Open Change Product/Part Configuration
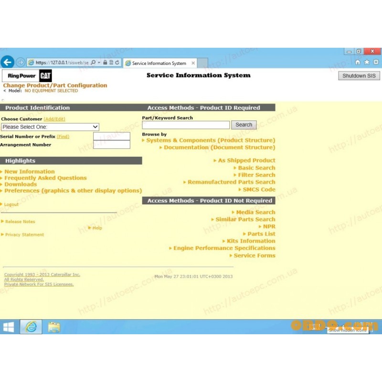The image size is (382, 382). (x=55, y=85)
